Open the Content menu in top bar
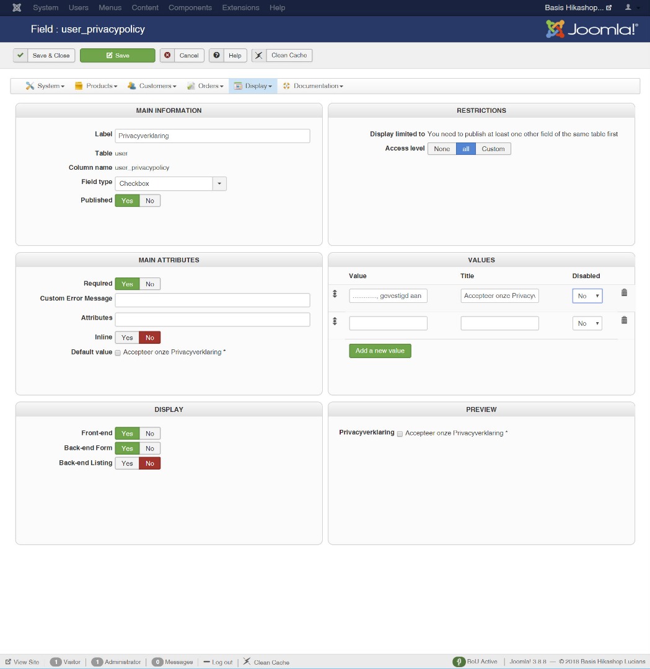Viewport: 650px width, 669px height. (x=145, y=7)
